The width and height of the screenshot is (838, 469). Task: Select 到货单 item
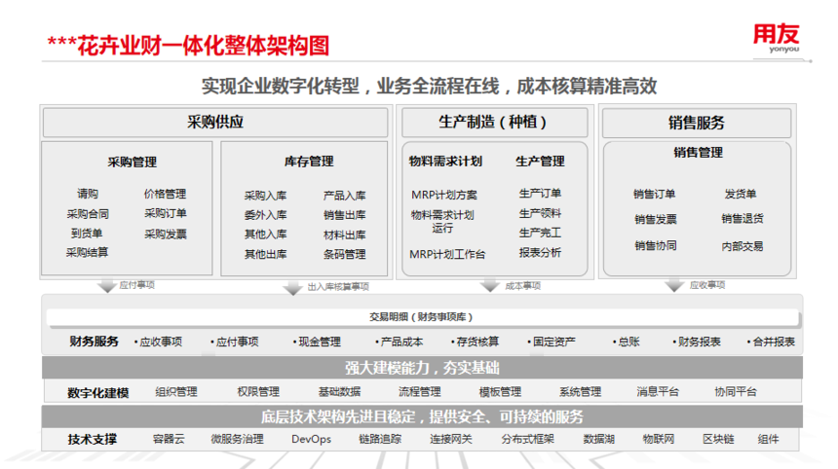pos(87,234)
